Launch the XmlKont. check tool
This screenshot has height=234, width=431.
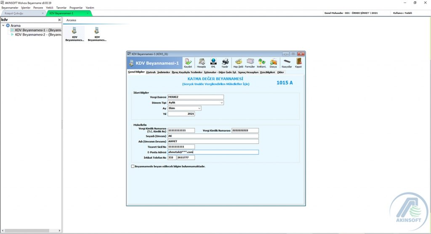261,63
